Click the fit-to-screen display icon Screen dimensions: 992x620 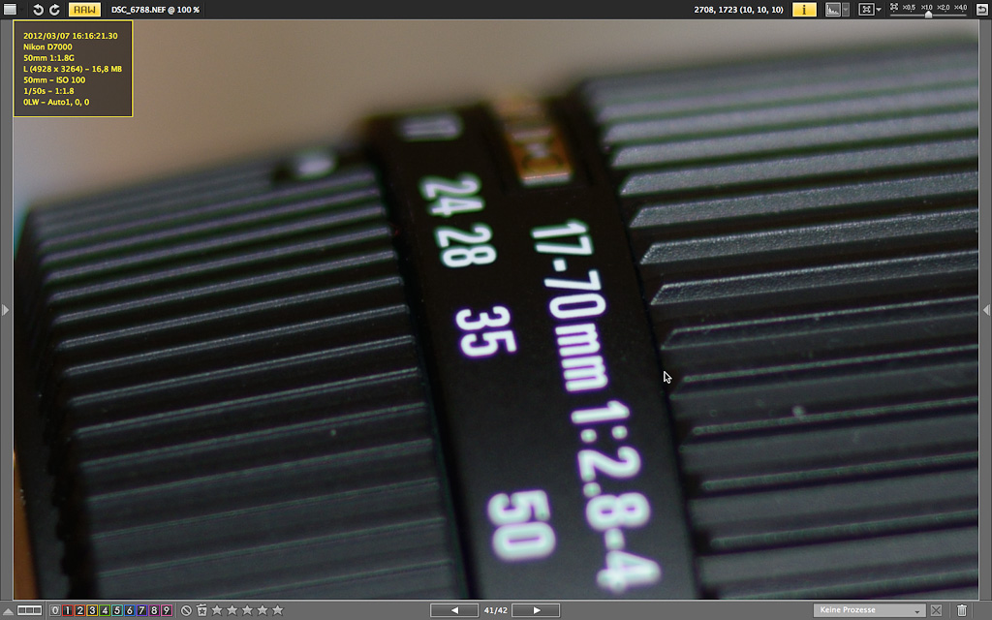click(x=866, y=10)
